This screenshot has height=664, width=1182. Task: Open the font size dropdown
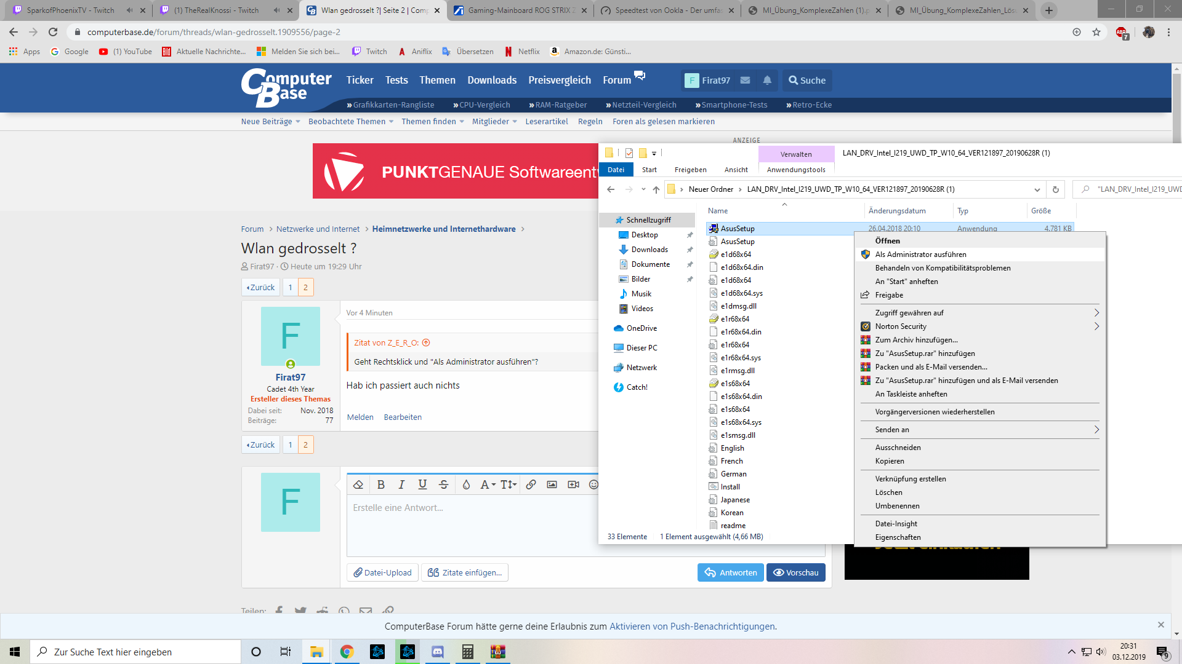(508, 484)
